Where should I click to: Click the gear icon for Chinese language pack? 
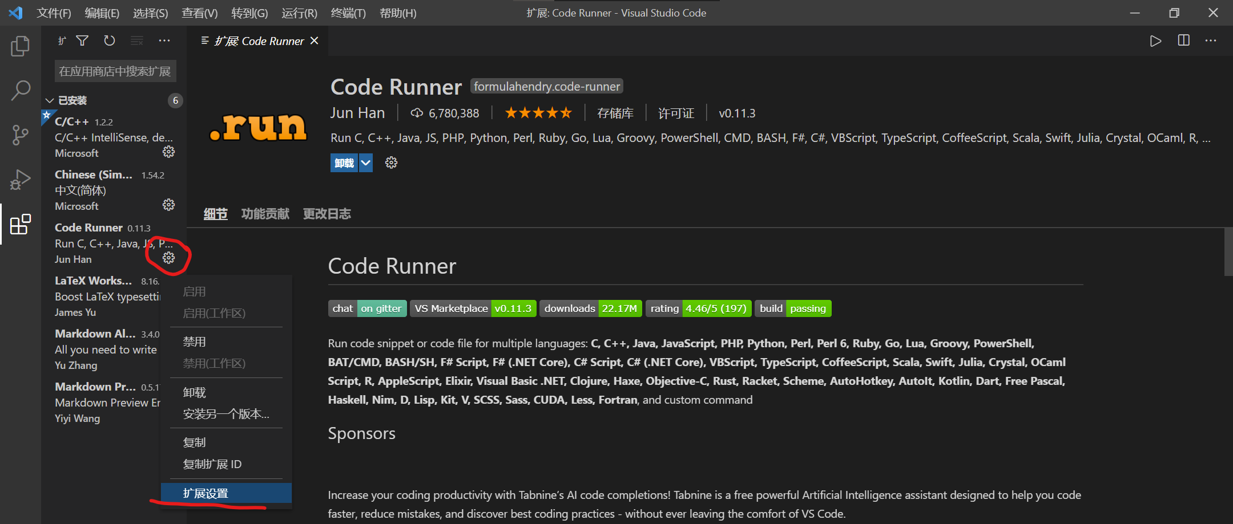(168, 205)
